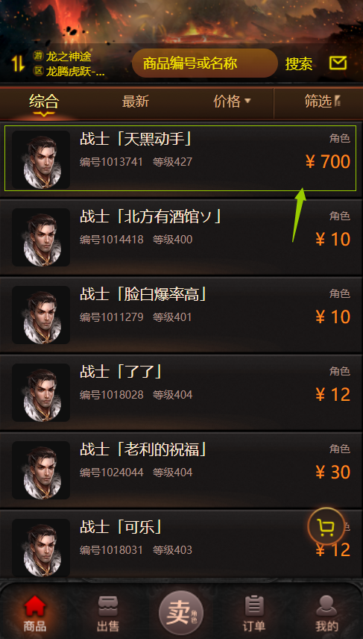Viewport: 363px width, 639px height.
Task: Select the 了了 warrior listing
Action: point(180,393)
